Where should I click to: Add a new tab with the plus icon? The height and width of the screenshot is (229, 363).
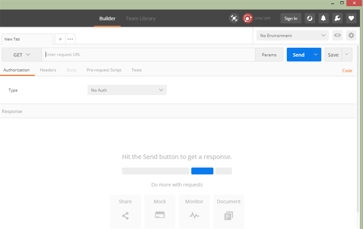60,39
